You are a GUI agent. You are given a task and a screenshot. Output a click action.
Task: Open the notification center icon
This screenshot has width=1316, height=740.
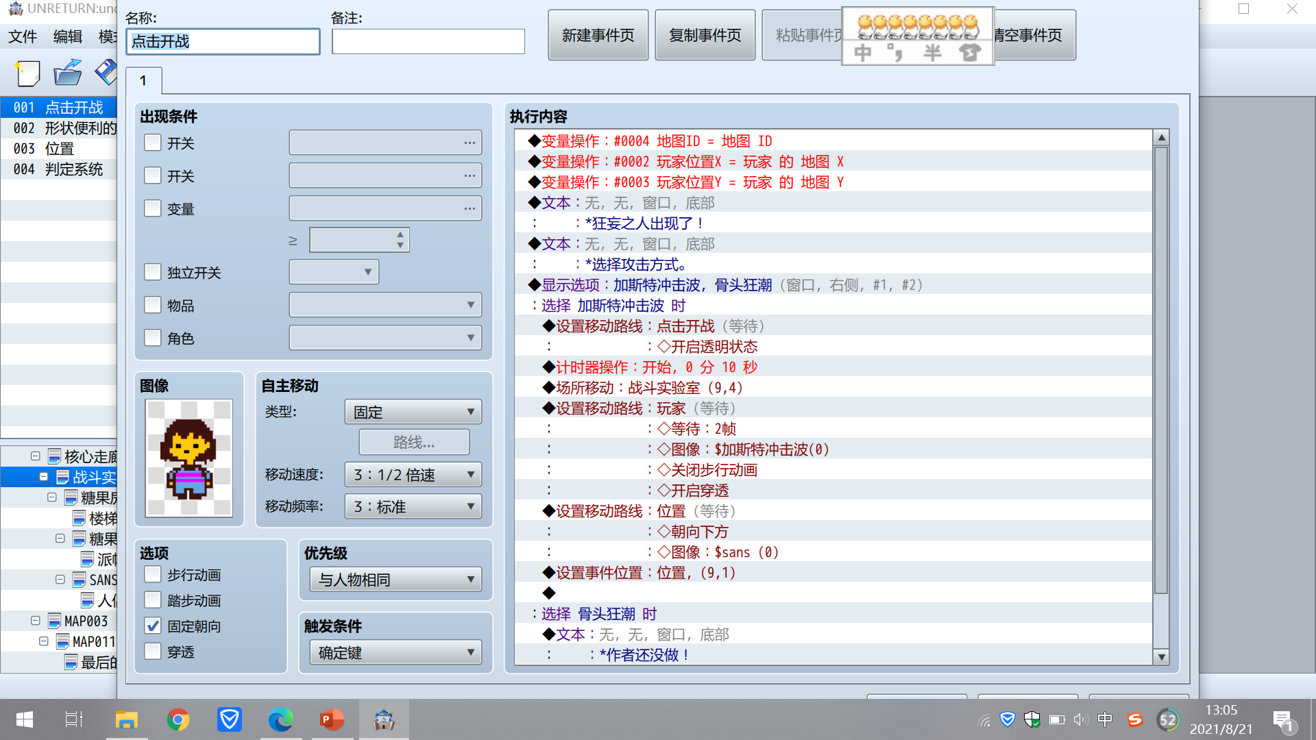click(1283, 720)
